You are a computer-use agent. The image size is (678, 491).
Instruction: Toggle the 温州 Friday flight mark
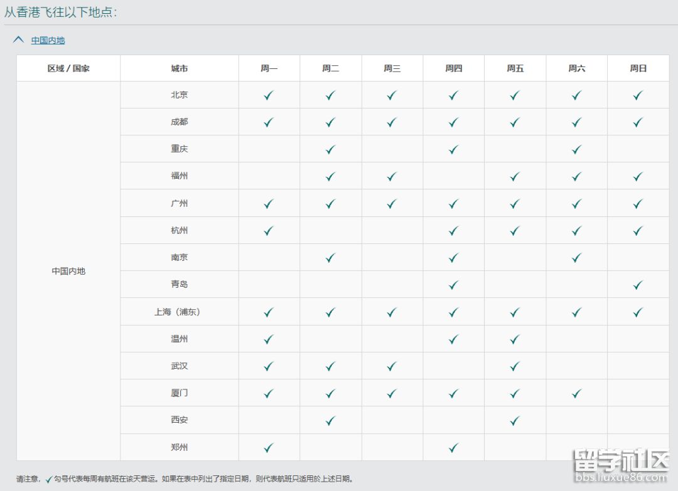tap(515, 338)
